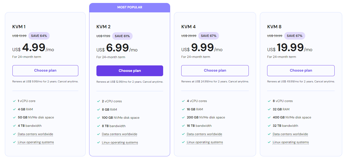
Task: Click Data centers worldwide under KVM 4
Action: [x=204, y=134]
